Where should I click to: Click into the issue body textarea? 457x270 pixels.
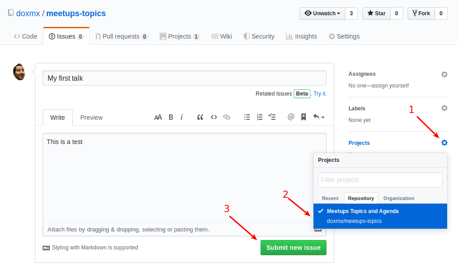click(x=184, y=178)
